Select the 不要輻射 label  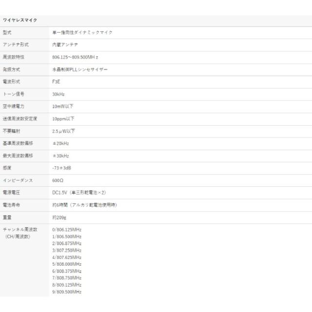click(11, 131)
